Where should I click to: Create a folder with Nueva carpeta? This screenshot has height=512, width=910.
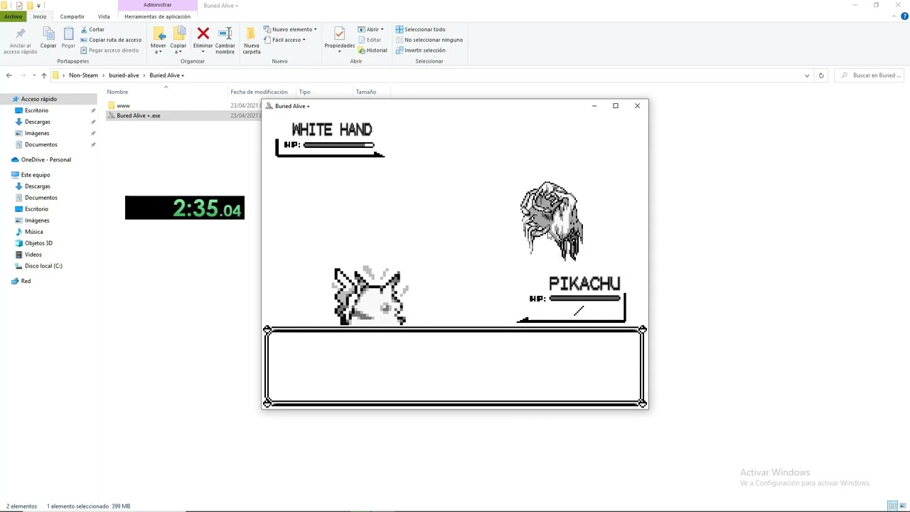pyautogui.click(x=252, y=40)
